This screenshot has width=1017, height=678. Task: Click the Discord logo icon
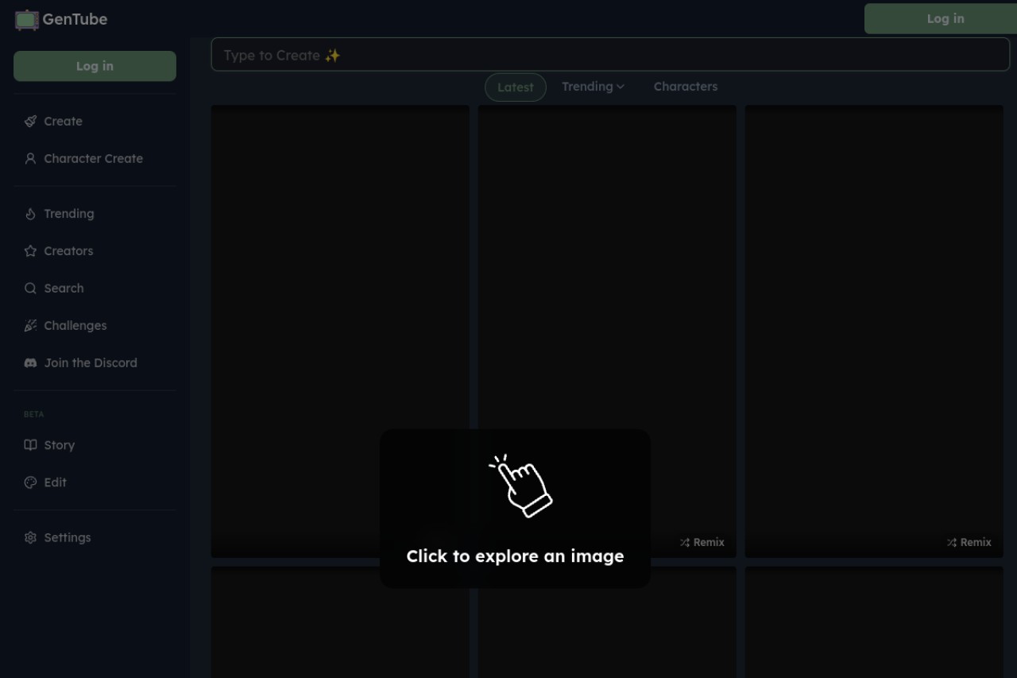[30, 363]
